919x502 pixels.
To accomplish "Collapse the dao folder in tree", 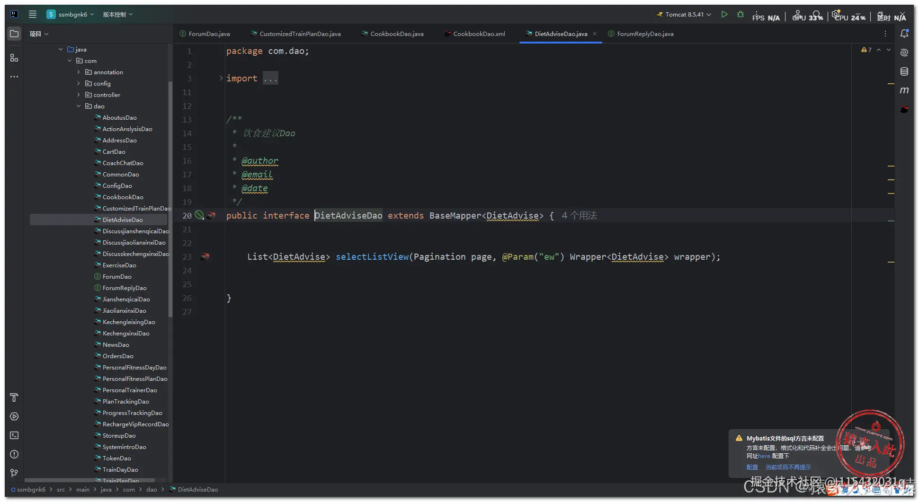I will 79,106.
